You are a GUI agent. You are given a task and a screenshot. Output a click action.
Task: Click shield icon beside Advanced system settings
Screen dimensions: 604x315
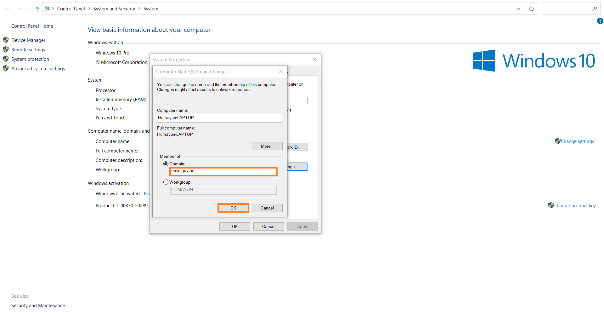[x=6, y=68]
